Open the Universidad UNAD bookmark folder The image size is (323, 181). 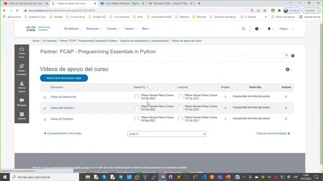tap(159, 17)
